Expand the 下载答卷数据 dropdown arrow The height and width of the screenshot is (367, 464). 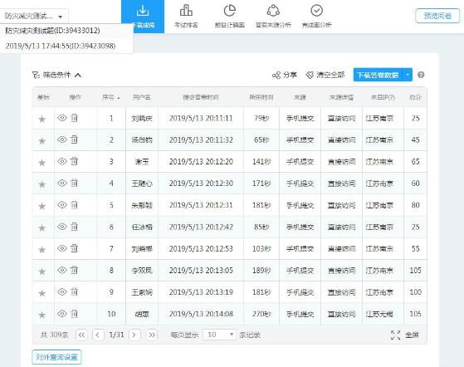click(408, 75)
